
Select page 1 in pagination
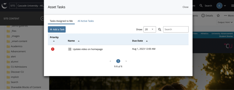[x=118, y=61]
